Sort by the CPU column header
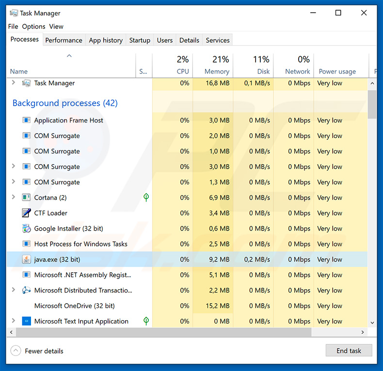Viewport: 383px width, 371px height. coord(173,65)
